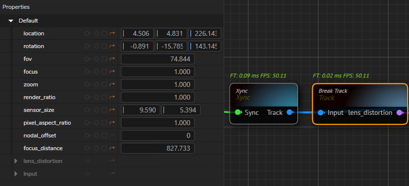Toggle the square checkbox in focus_distance row
Image resolution: width=409 pixels, height=186 pixels.
(104, 148)
